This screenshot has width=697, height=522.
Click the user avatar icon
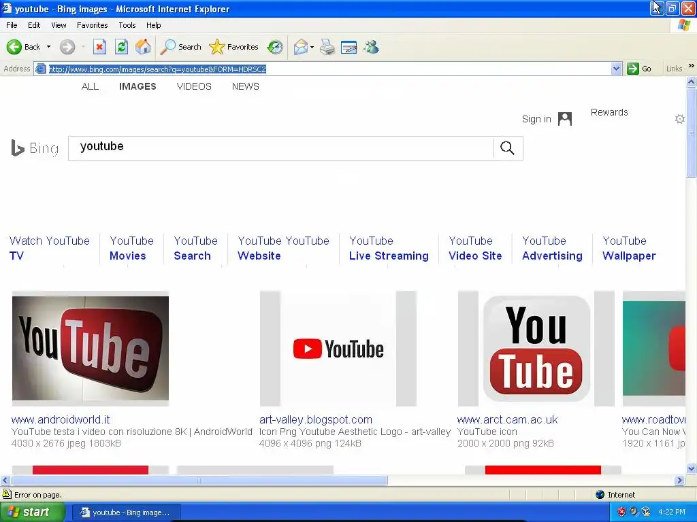[564, 119]
